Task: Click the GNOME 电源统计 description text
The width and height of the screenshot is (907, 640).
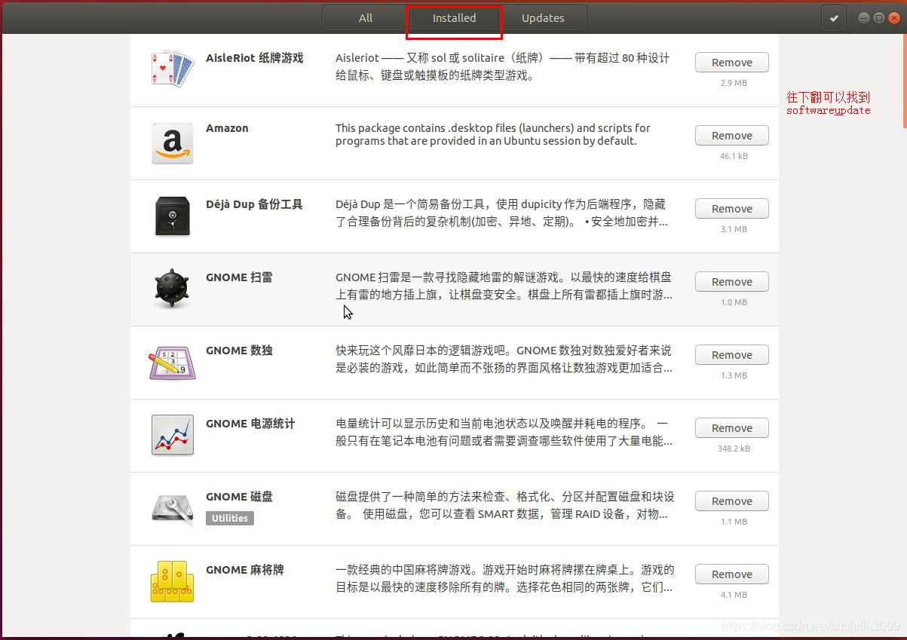Action: (504, 432)
